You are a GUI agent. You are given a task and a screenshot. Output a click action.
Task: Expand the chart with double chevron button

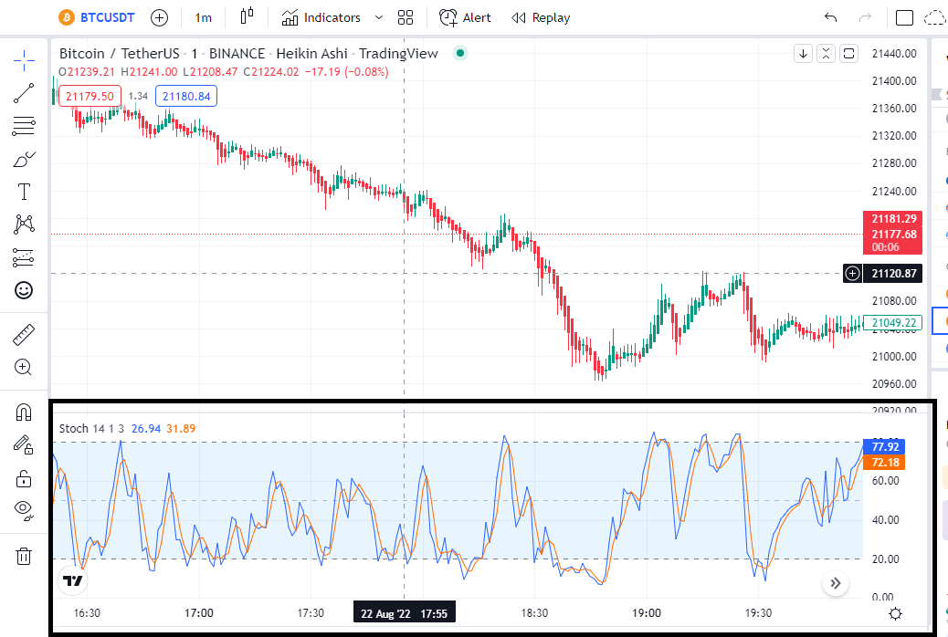coord(836,583)
